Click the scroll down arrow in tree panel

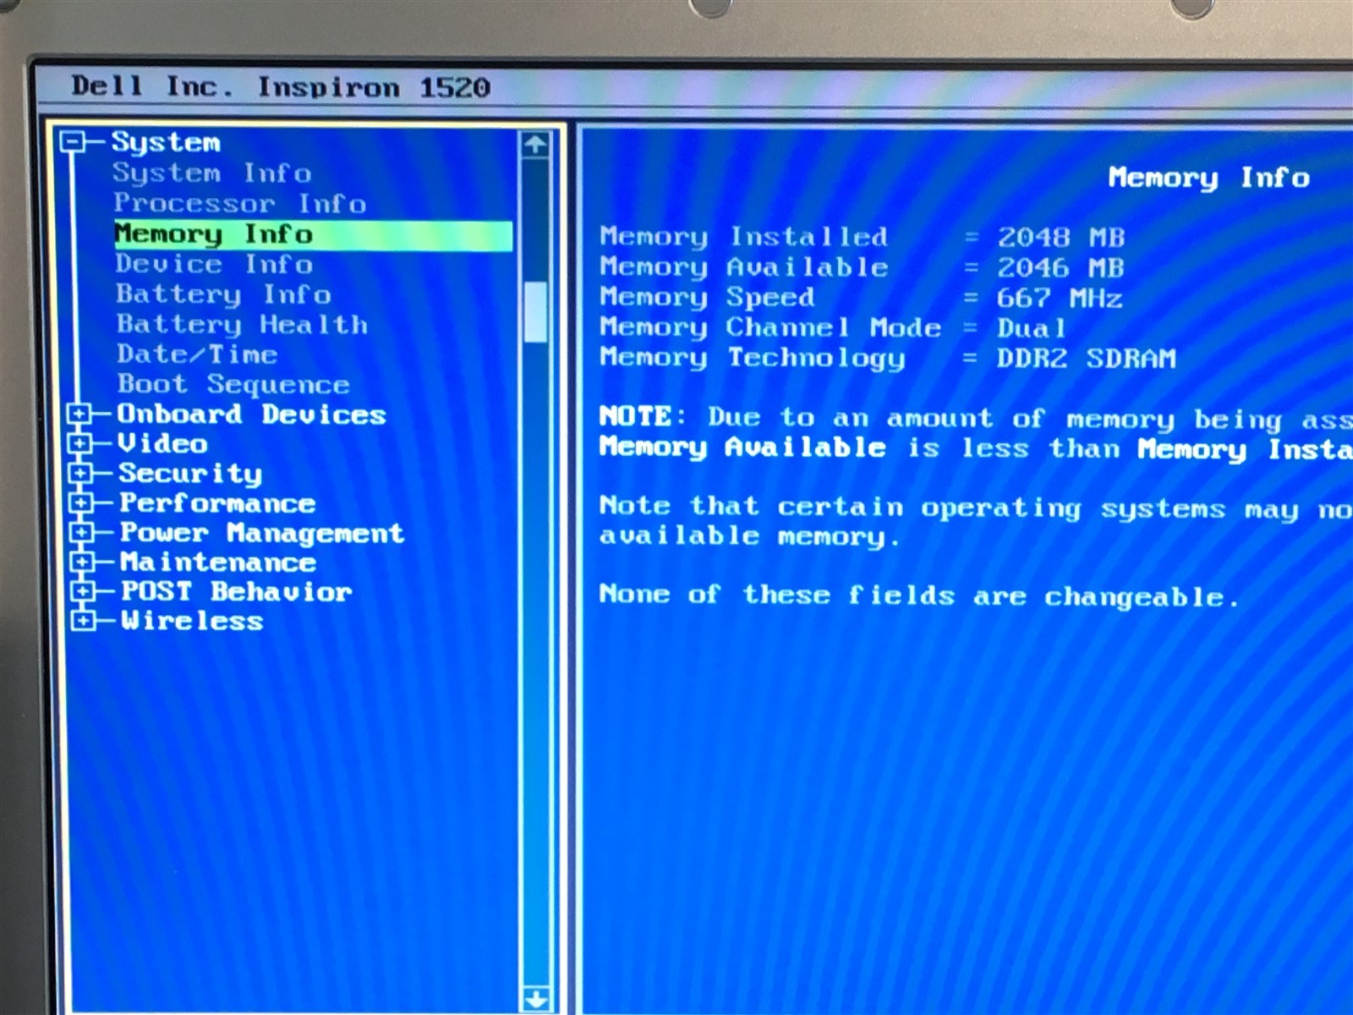[536, 1000]
